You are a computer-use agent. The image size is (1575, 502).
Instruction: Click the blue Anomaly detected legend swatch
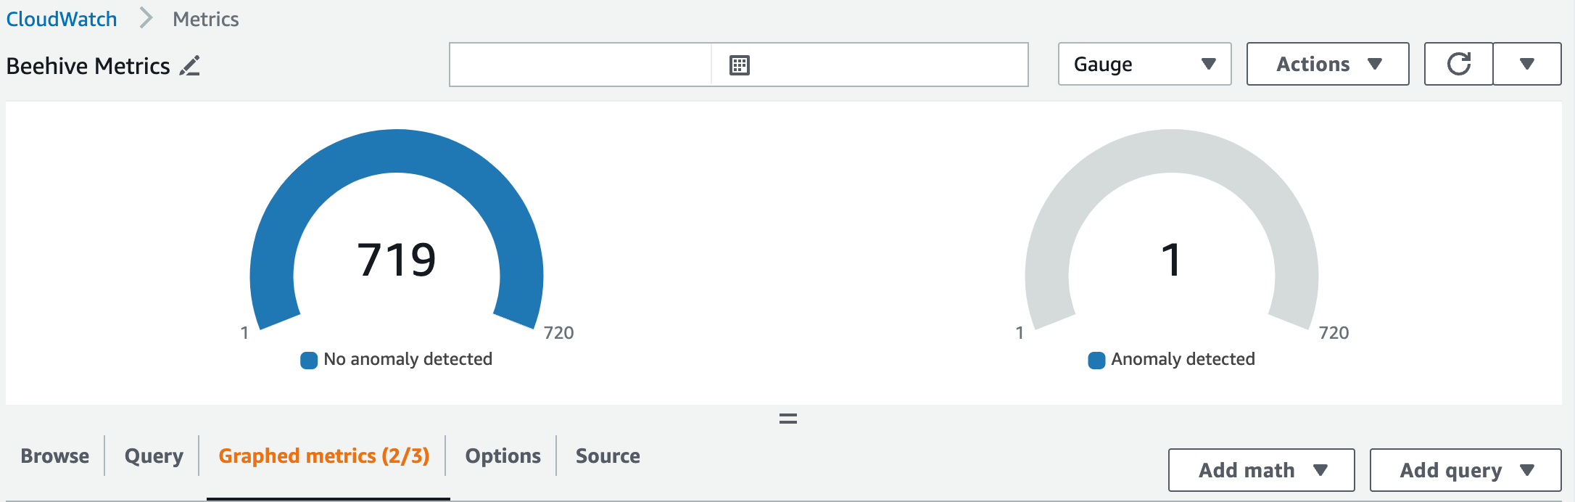click(x=1096, y=360)
